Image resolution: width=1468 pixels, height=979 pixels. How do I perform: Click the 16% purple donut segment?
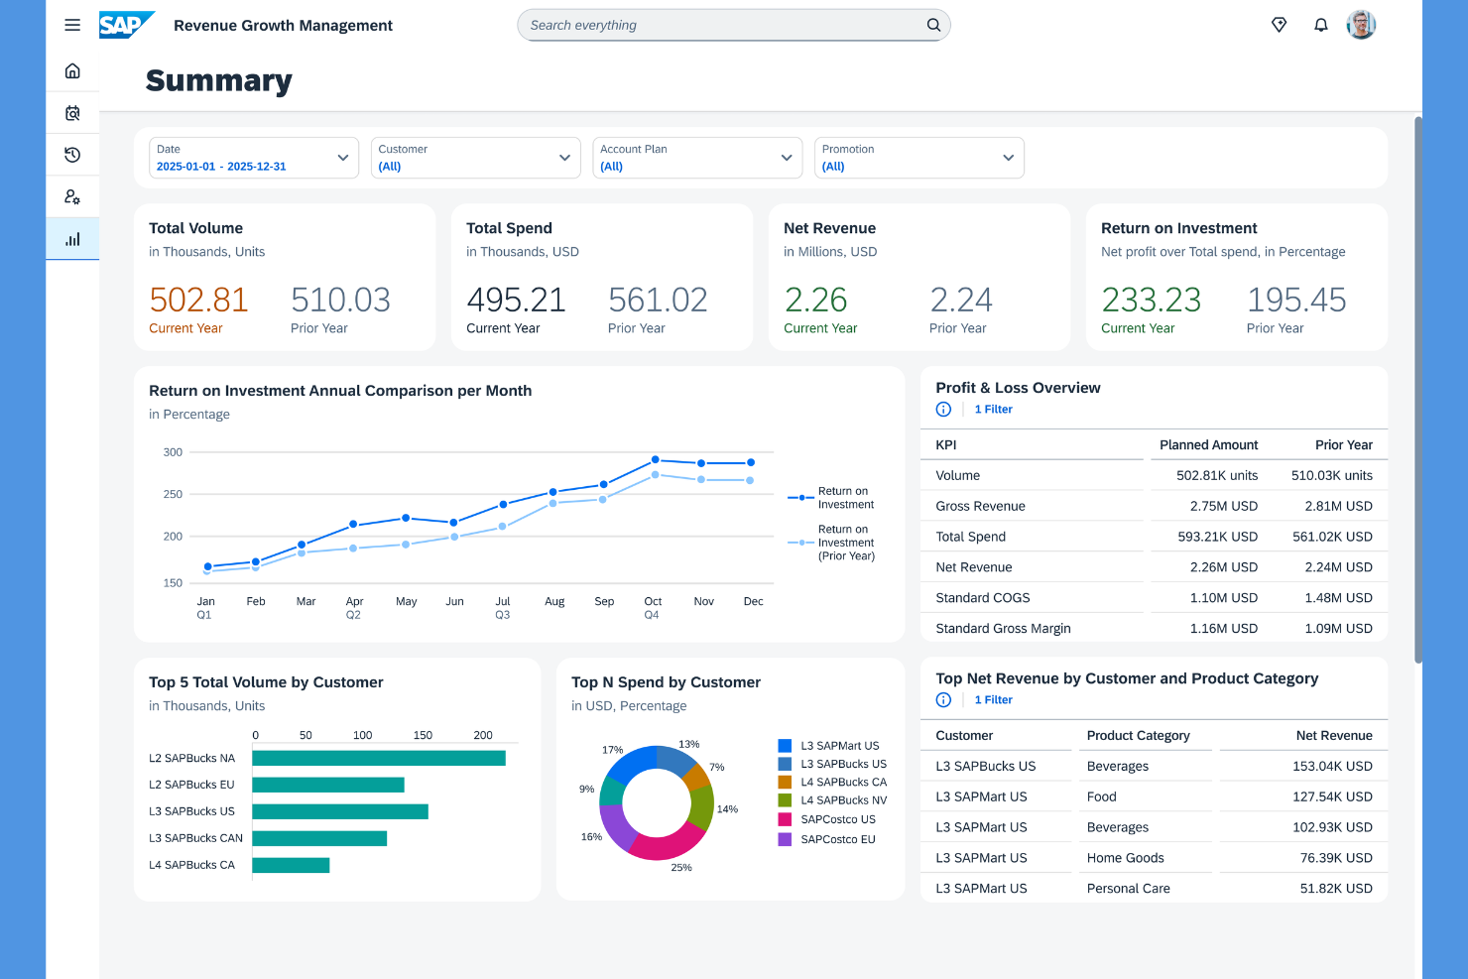(617, 826)
